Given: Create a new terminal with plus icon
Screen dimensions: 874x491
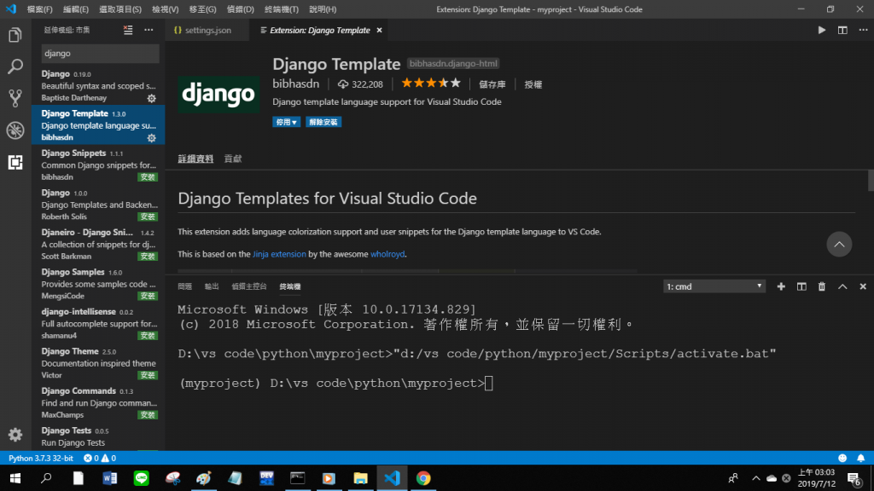Looking at the screenshot, I should click(781, 286).
